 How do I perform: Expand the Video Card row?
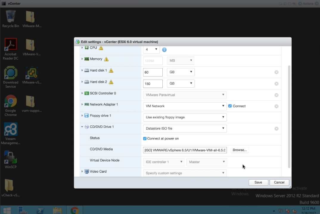point(82,171)
